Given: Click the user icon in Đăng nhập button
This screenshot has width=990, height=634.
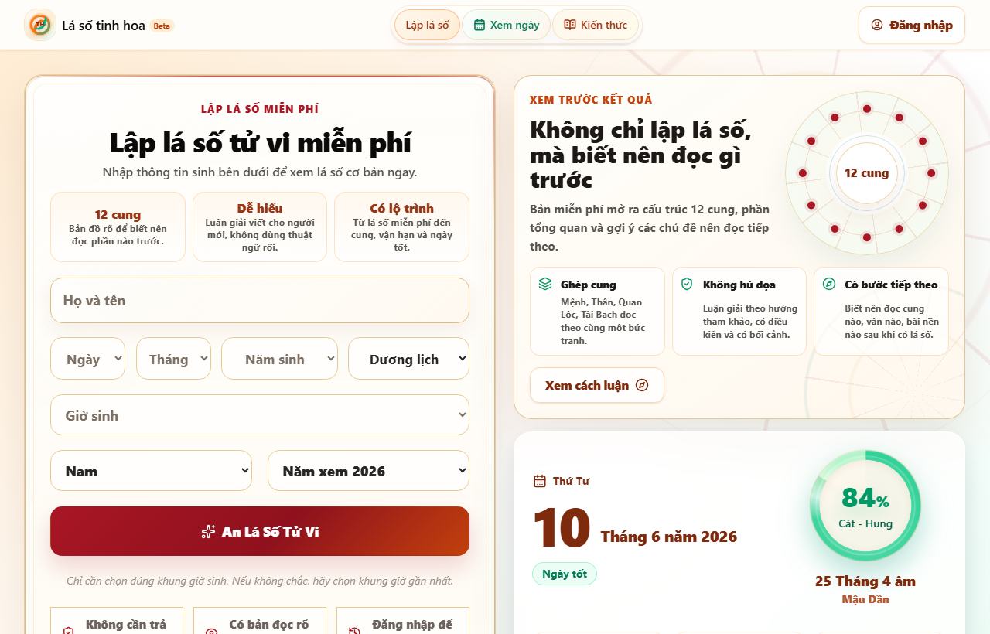Looking at the screenshot, I should coord(877,25).
